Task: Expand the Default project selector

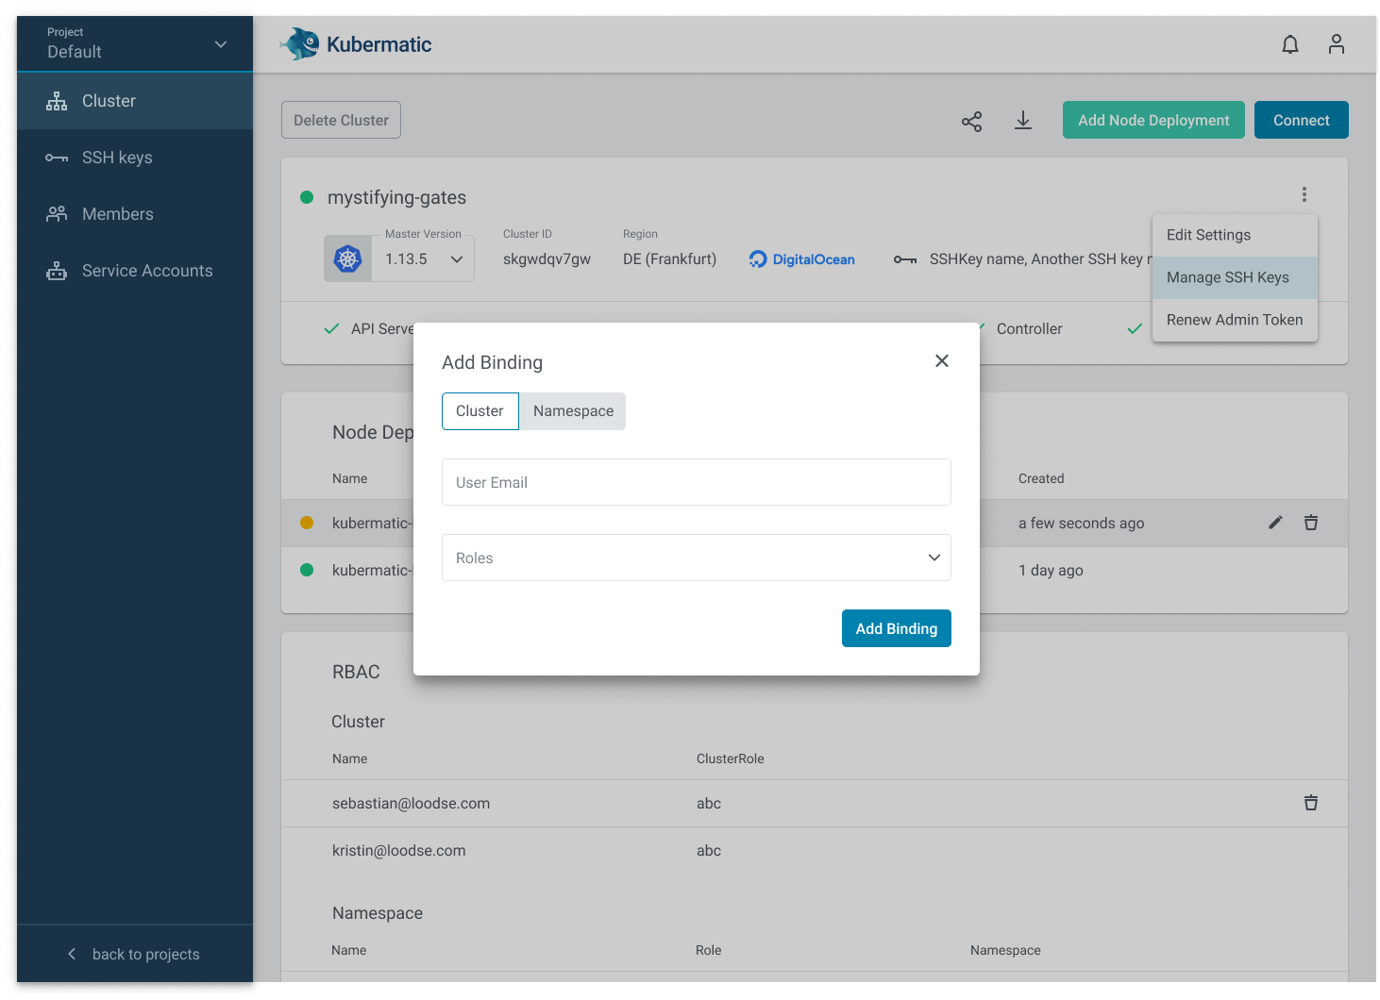Action: point(220,43)
